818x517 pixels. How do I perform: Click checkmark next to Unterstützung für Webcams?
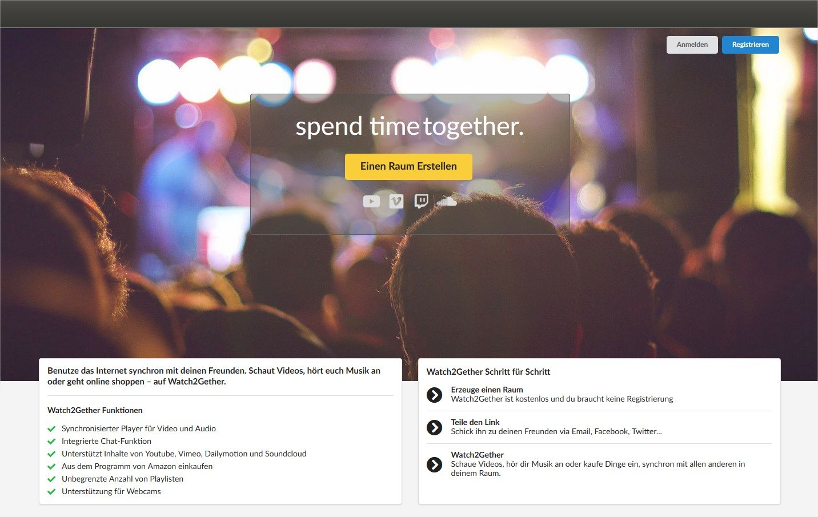click(x=51, y=492)
